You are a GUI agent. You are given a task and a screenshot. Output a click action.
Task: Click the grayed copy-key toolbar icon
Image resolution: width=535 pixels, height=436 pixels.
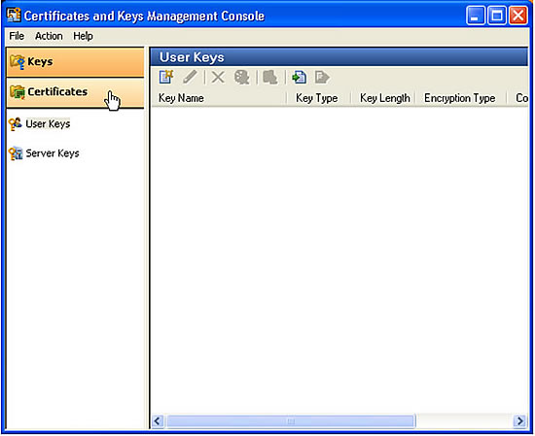point(270,78)
